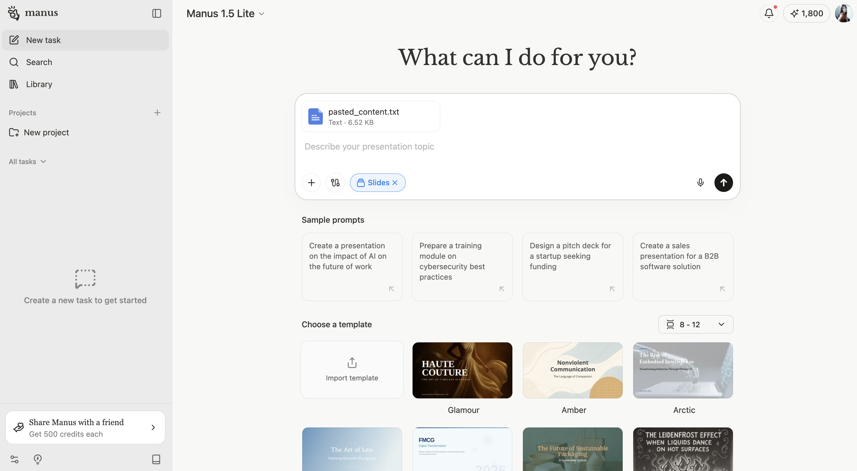The height and width of the screenshot is (471, 857).
Task: Click the Slides mode chip label
Action: (378, 183)
